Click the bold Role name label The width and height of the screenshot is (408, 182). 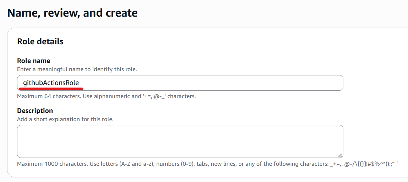click(x=34, y=61)
